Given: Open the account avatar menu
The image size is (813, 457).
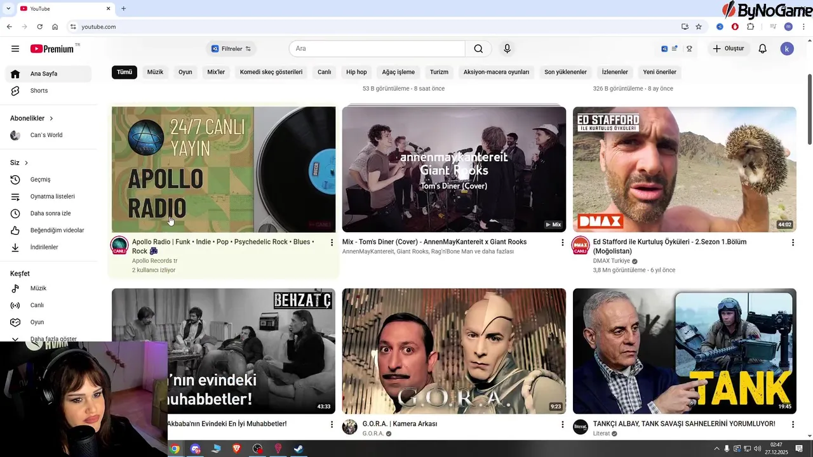Looking at the screenshot, I should tap(787, 49).
